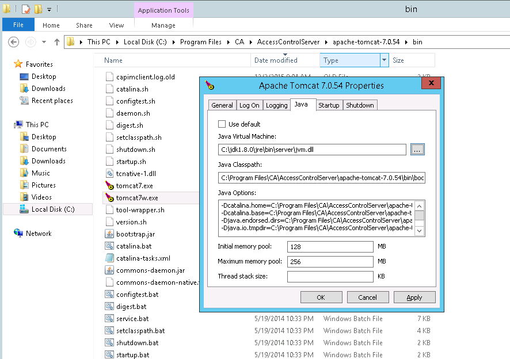The width and height of the screenshot is (510, 359).
Task: Switch to the Startup tab
Action: [329, 105]
